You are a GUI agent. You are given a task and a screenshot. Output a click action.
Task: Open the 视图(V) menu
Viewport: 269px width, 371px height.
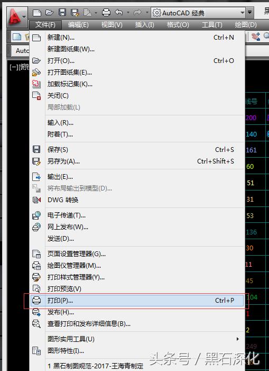pos(112,24)
